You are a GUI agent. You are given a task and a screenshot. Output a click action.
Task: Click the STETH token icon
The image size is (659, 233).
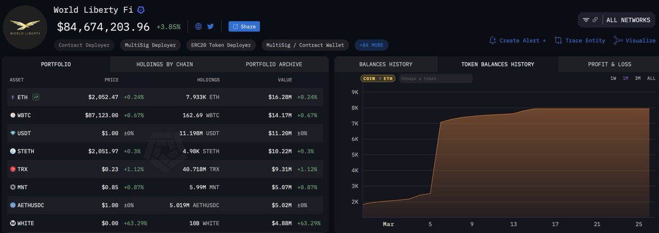13,151
